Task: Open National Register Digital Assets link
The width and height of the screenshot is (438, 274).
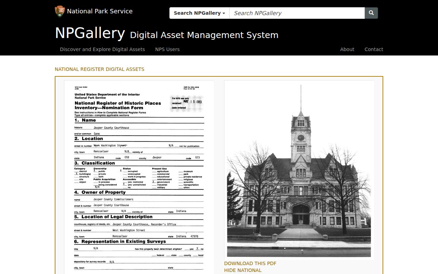Action: (x=100, y=69)
